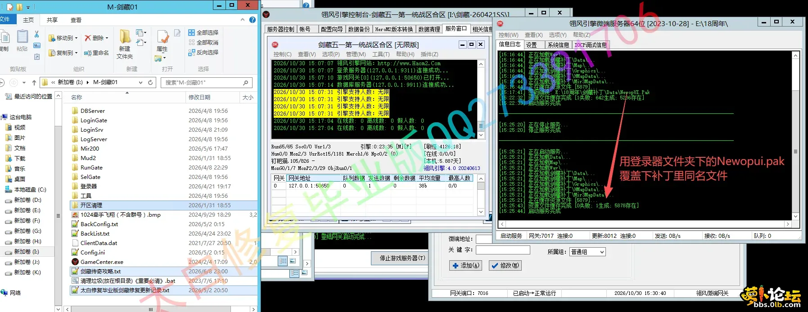Image resolution: width=808 pixels, height=312 pixels.
Task: Select the 开区清理 folder row
Action: click(x=163, y=205)
